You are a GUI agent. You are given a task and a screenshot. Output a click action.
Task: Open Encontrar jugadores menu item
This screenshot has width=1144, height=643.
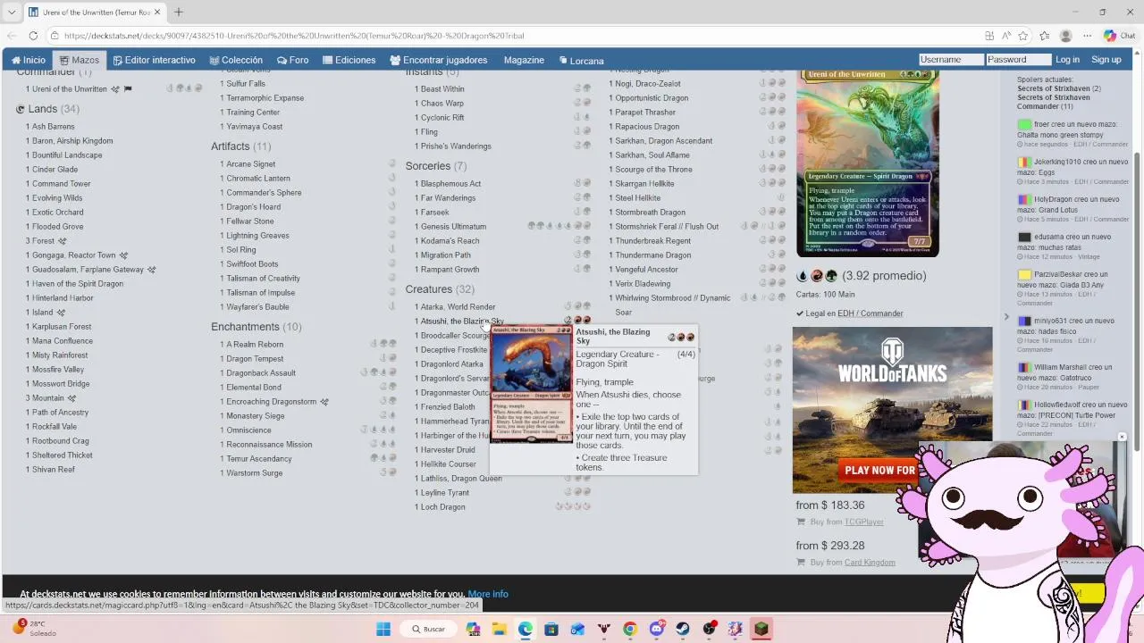click(x=439, y=60)
